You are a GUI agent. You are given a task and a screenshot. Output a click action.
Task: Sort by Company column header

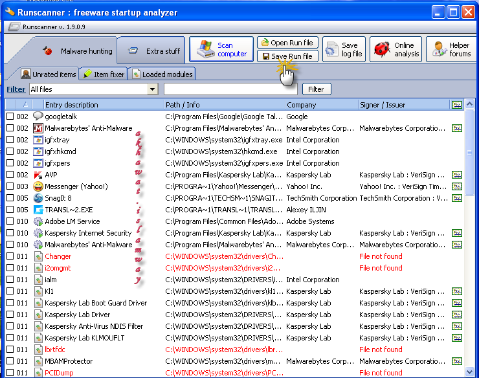(x=321, y=105)
